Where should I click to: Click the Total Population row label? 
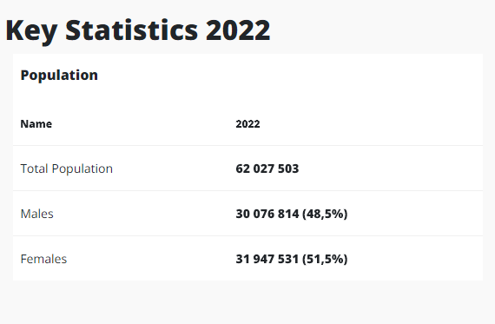point(66,169)
